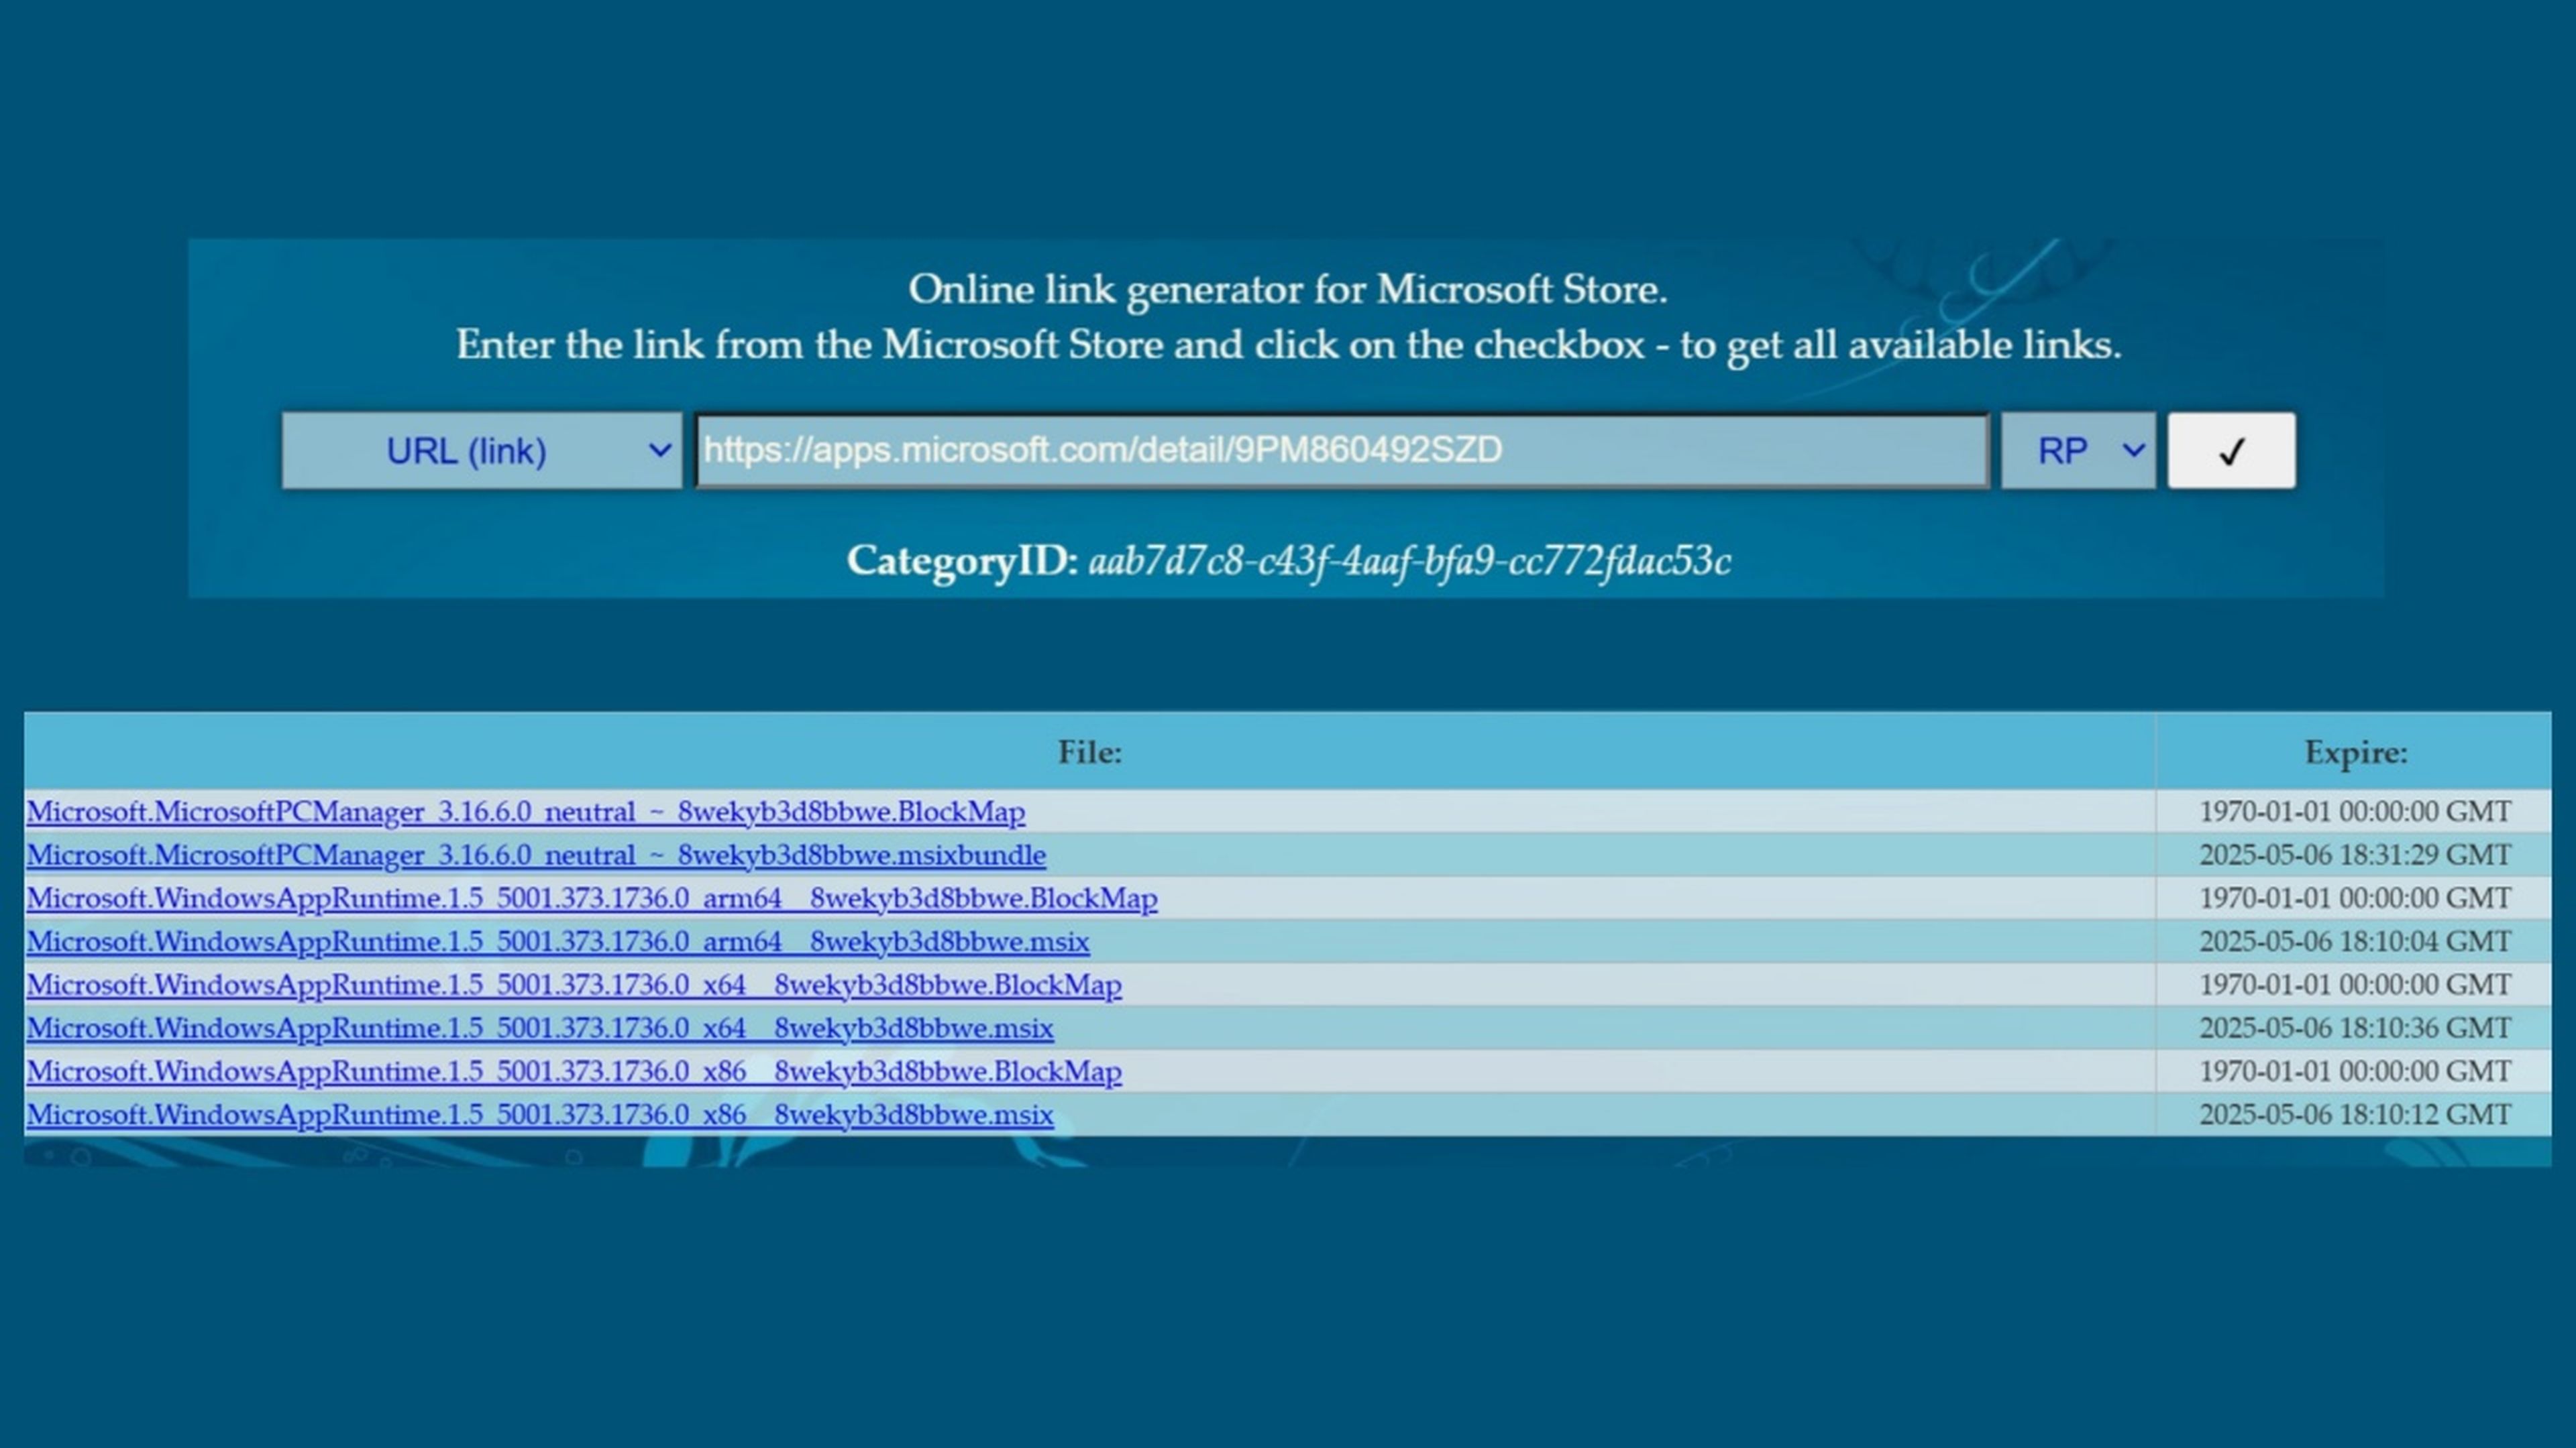This screenshot has width=2576, height=1448.
Task: Download WindowsAppRuntime 1.5 x64 msix
Action: pos(540,1027)
